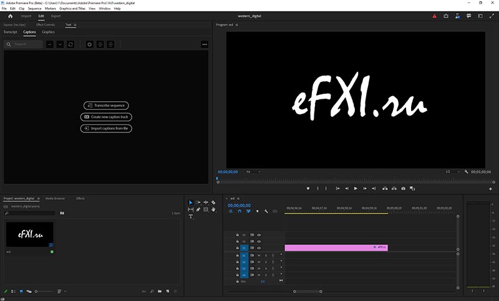This screenshot has width=499, height=301.
Task: Pick the Hand tool
Action: click(x=213, y=209)
